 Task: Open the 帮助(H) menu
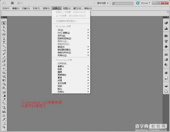88,8
